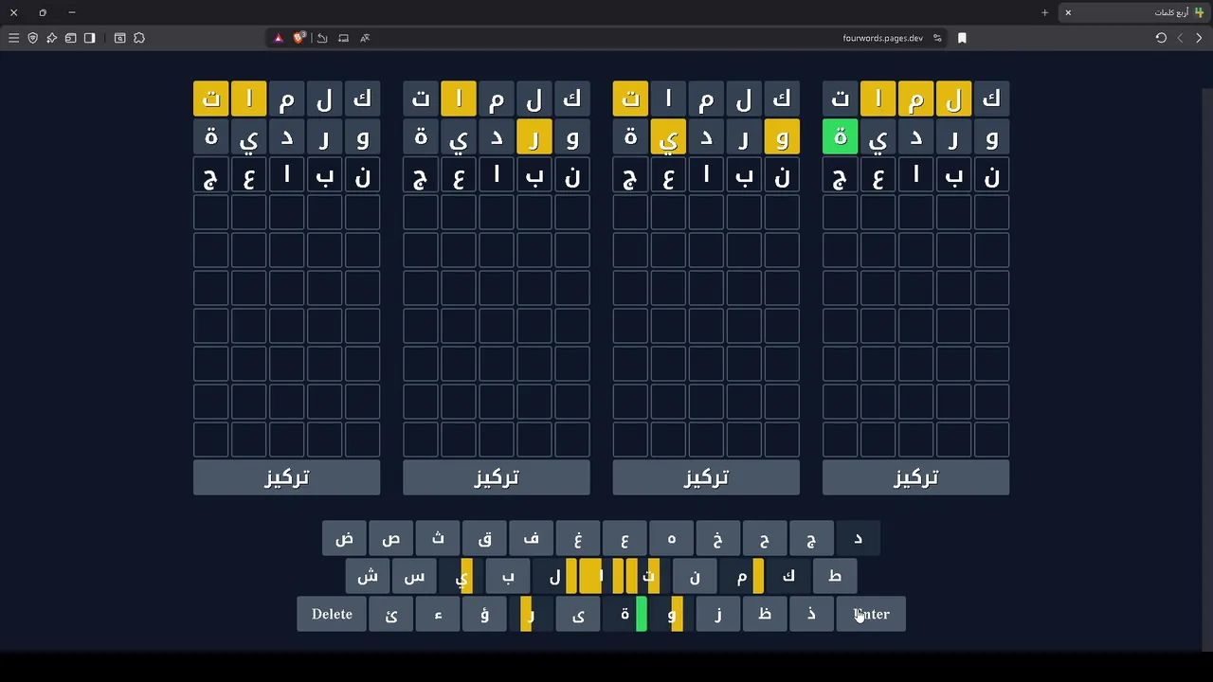
Task: Click the تركيز button under the second board from left
Action: tap(497, 477)
